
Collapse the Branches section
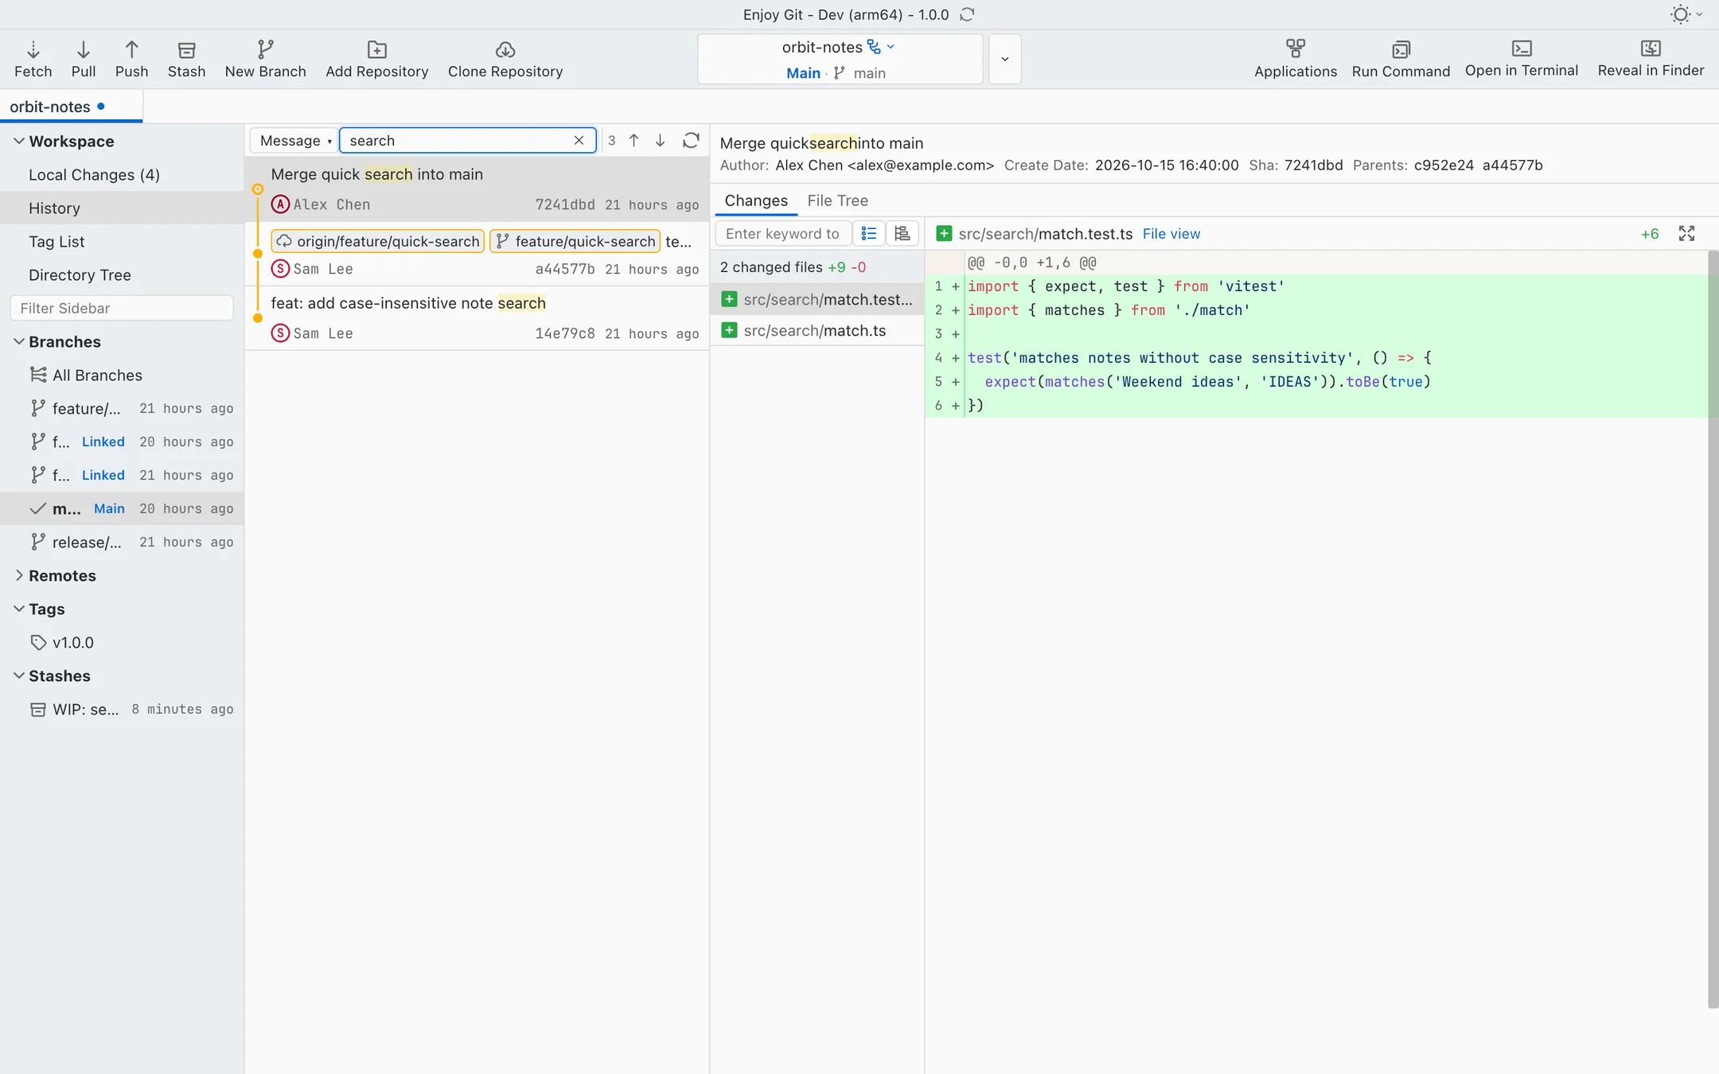pos(18,341)
